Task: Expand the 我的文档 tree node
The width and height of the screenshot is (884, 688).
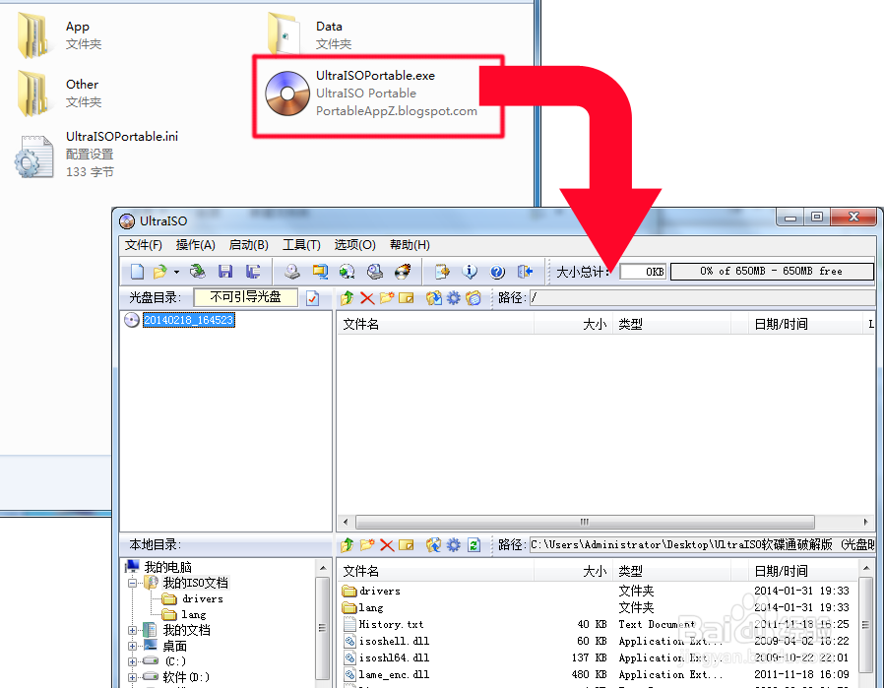Action: click(x=132, y=630)
